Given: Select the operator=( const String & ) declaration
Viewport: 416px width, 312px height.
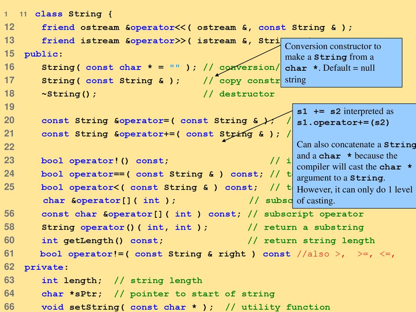Looking at the screenshot, I should tap(158, 121).
